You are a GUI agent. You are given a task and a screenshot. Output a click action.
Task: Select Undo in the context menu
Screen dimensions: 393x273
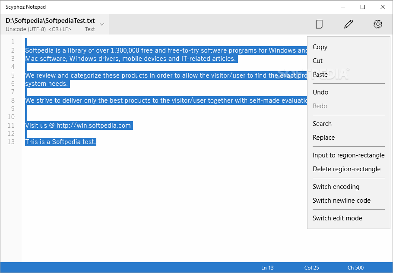[320, 92]
